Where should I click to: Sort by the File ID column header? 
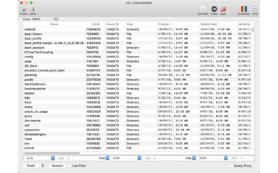[95, 24]
